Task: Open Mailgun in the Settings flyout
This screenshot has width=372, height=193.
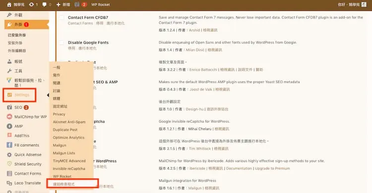Action: click(60, 145)
